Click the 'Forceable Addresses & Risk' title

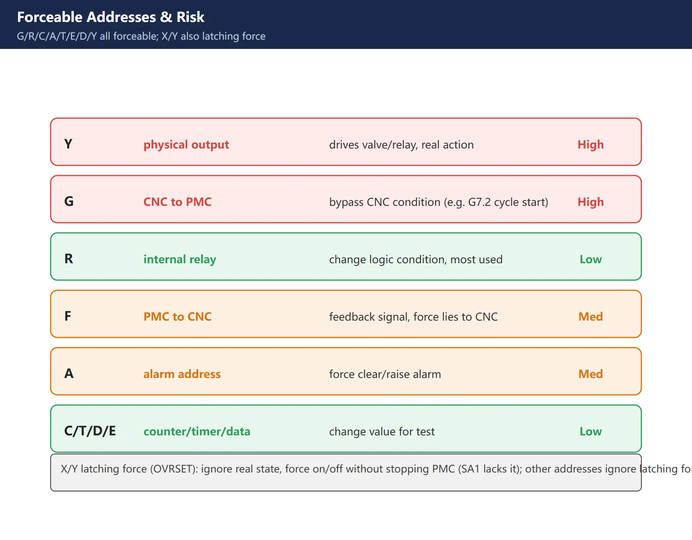[111, 17]
